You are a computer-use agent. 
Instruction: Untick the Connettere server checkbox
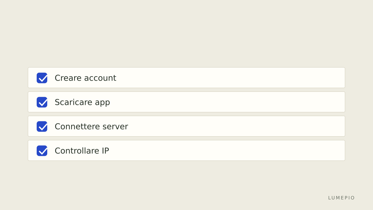(x=42, y=126)
